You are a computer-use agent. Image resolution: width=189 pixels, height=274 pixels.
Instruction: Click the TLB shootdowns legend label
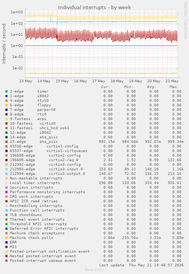pos(25,215)
